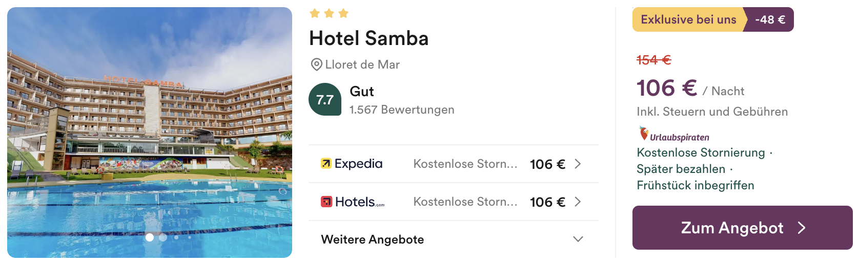
Task: Click the Hotels.com logo icon
Action: (x=326, y=202)
